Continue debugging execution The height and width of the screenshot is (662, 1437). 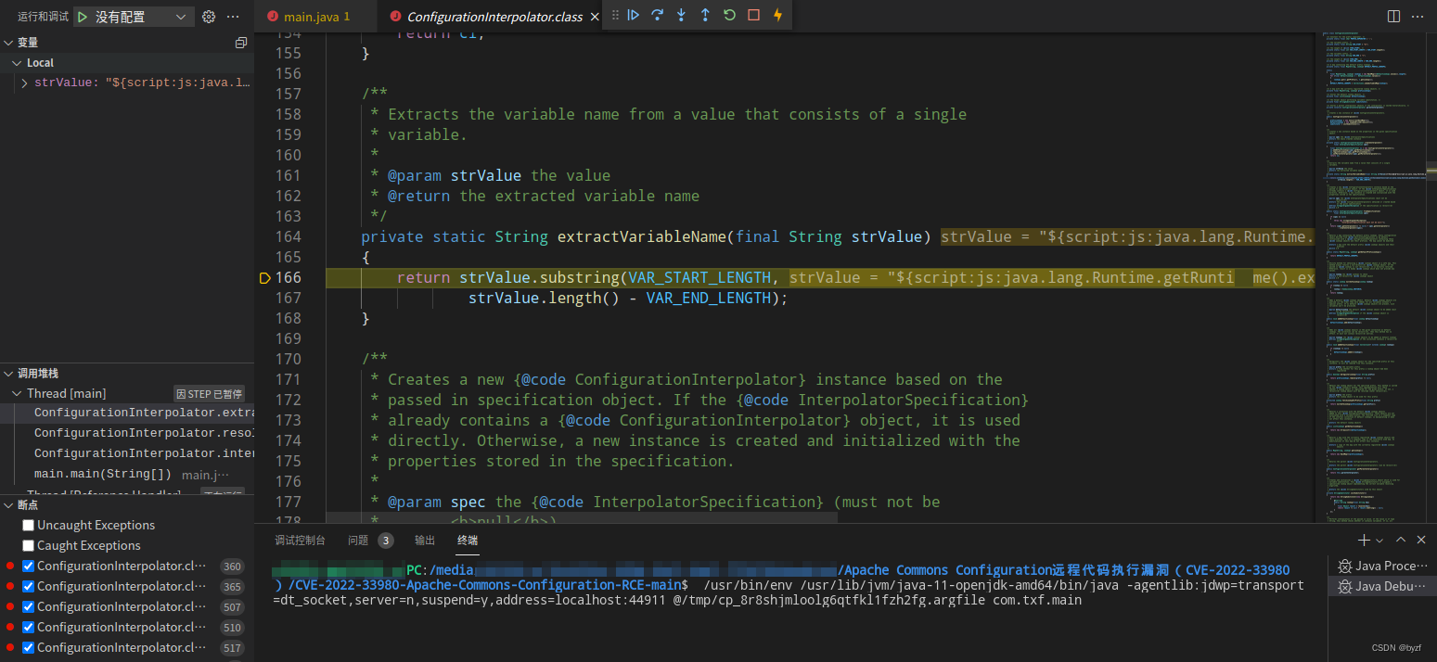point(634,15)
